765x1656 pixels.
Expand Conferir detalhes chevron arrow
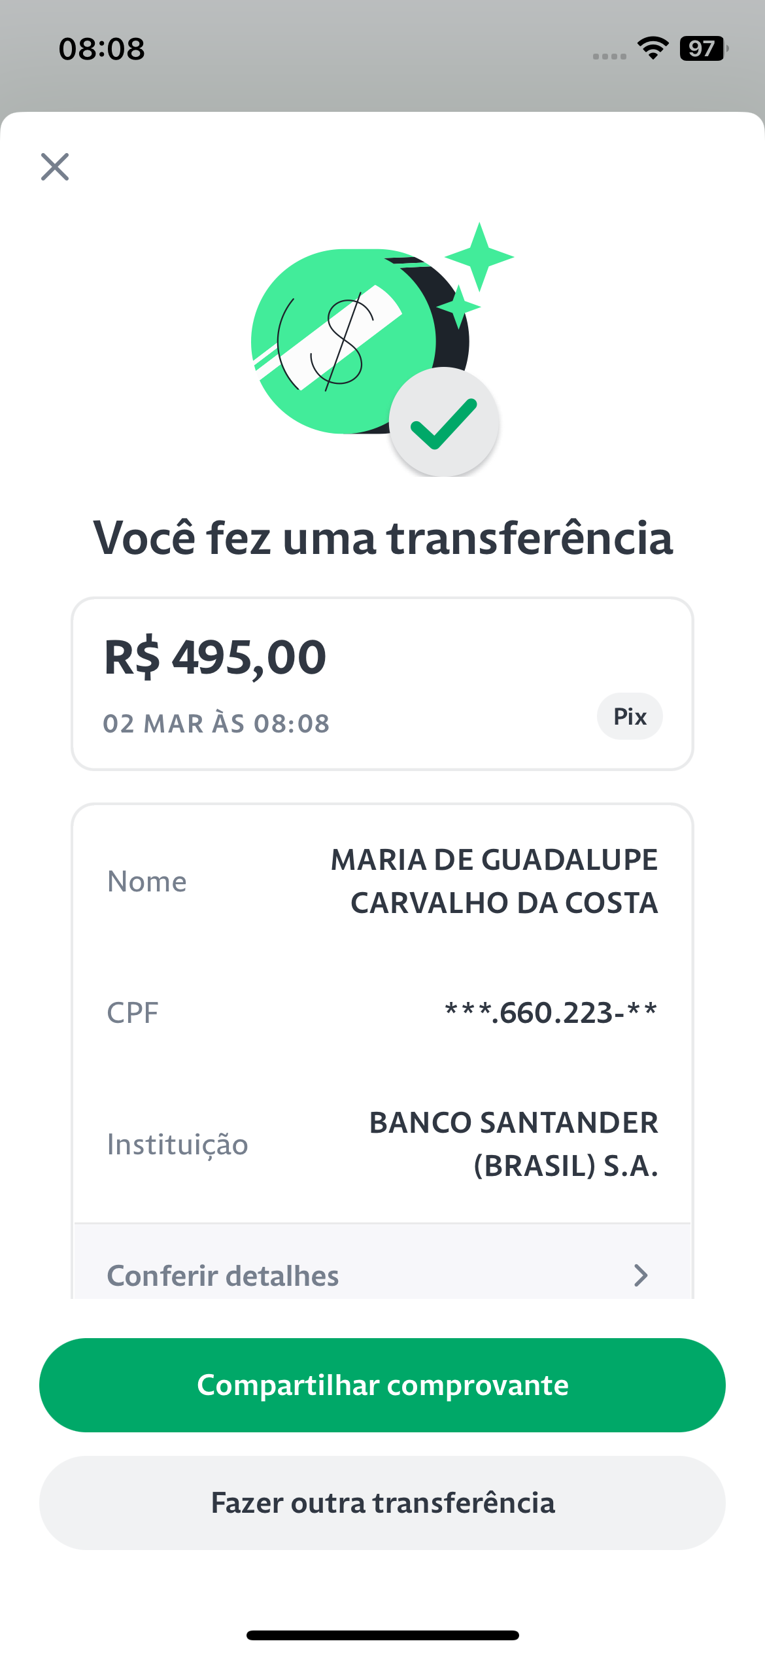(641, 1275)
